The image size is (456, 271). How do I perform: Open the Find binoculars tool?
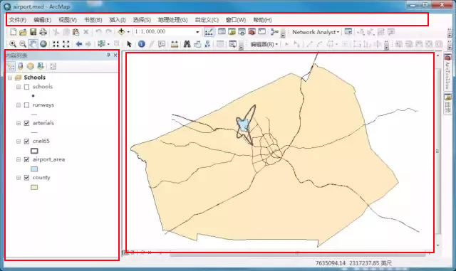tap(187, 44)
